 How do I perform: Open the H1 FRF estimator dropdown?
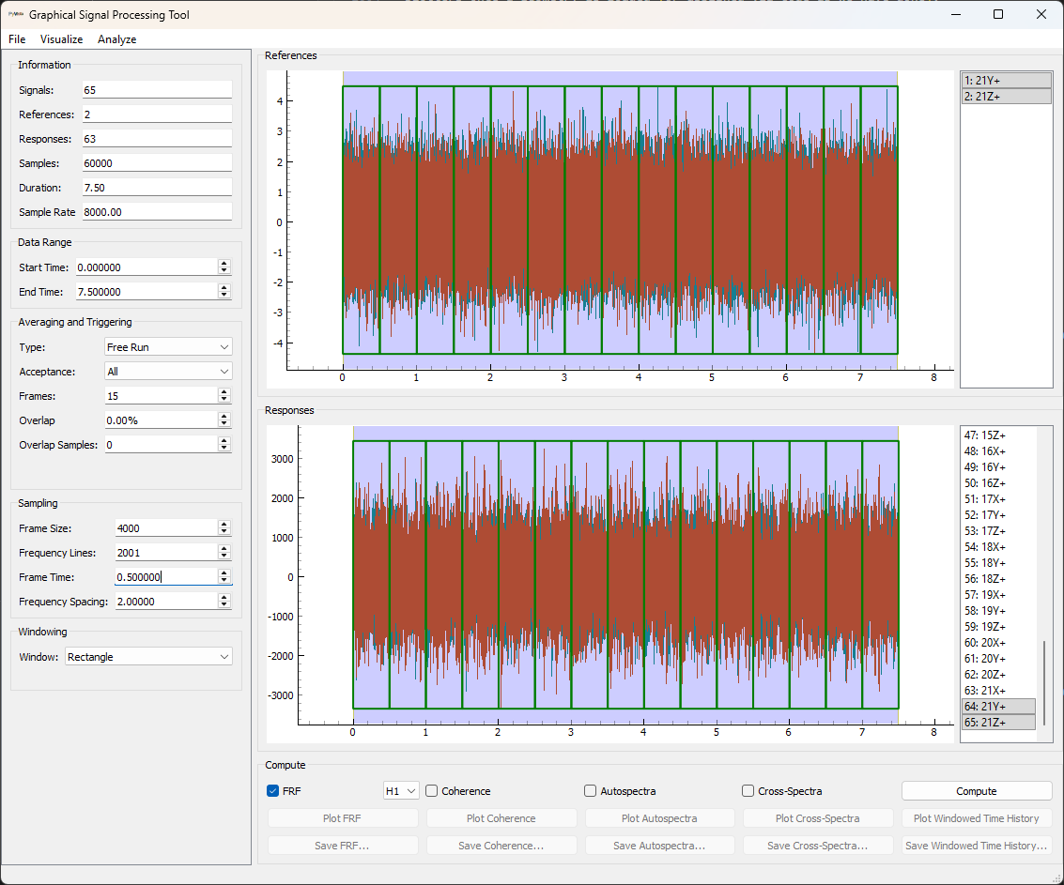(400, 790)
